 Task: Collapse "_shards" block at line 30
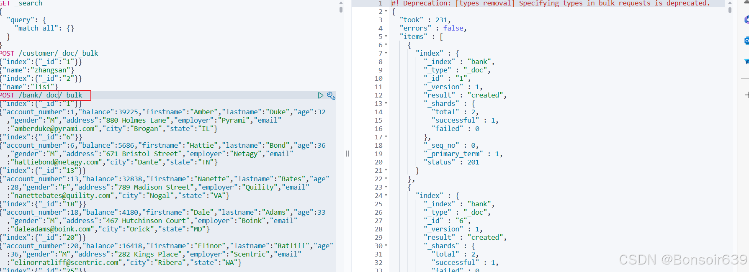click(386, 246)
